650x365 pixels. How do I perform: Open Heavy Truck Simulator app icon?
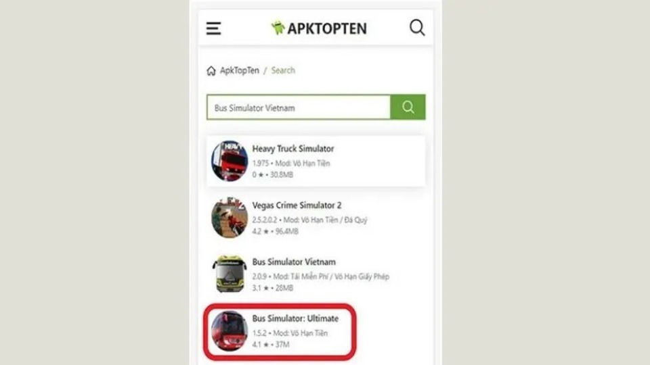point(230,161)
